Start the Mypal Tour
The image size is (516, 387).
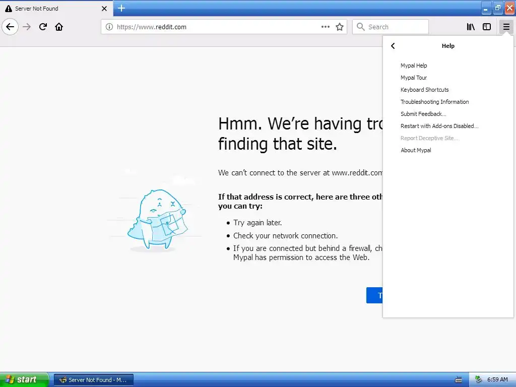[x=414, y=78]
